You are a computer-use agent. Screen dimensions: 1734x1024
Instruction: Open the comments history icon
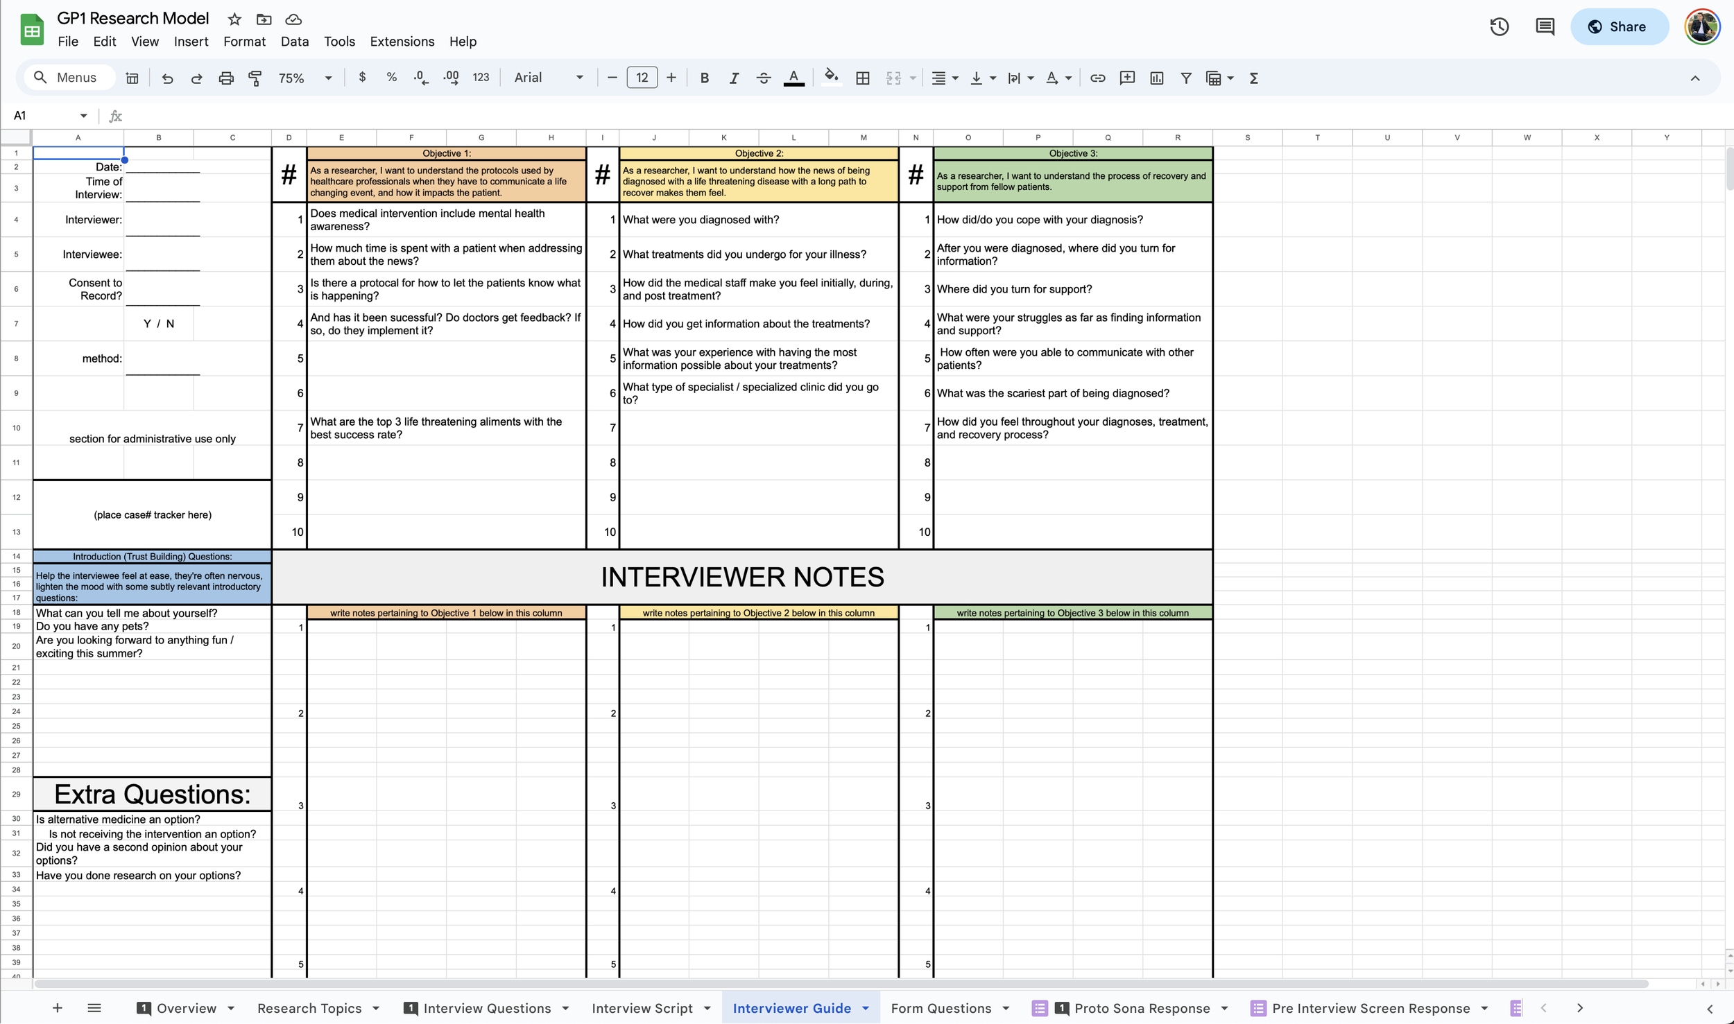(x=1545, y=27)
